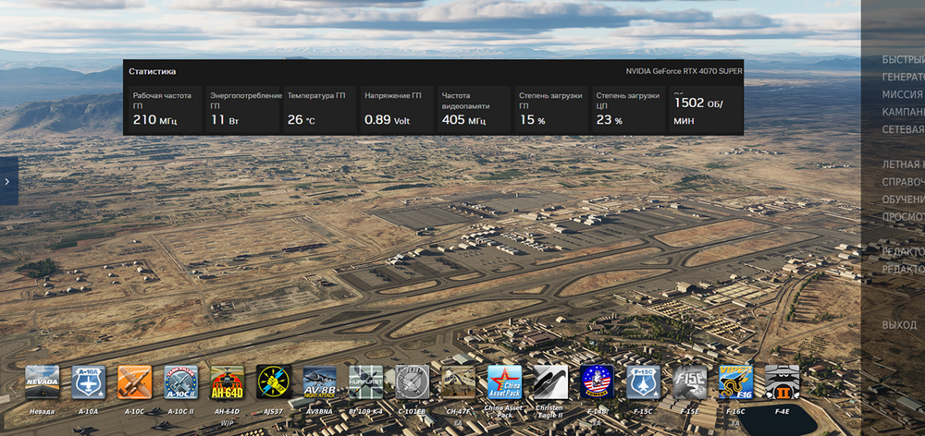
Task: Select the A-10A module icon
Action: [x=89, y=381]
